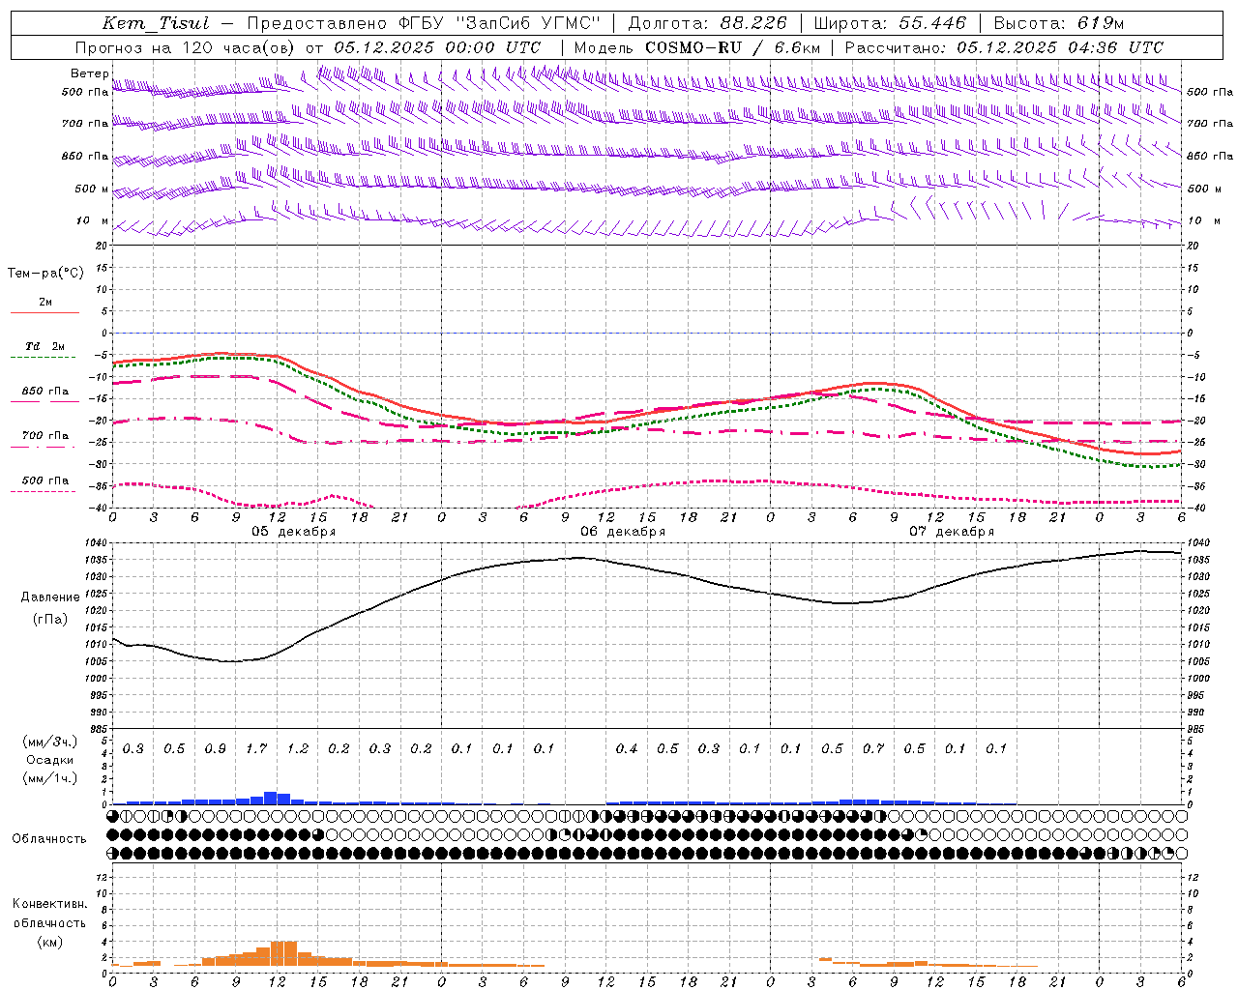Click the 850 гПа temperature legend entry
The image size is (1238, 990).
[x=45, y=392]
